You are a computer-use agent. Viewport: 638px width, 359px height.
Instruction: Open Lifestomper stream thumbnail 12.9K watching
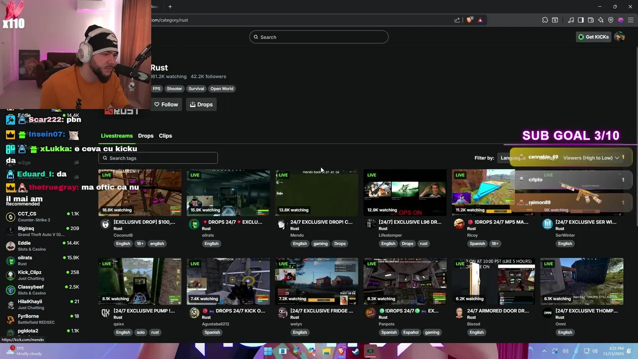point(405,193)
